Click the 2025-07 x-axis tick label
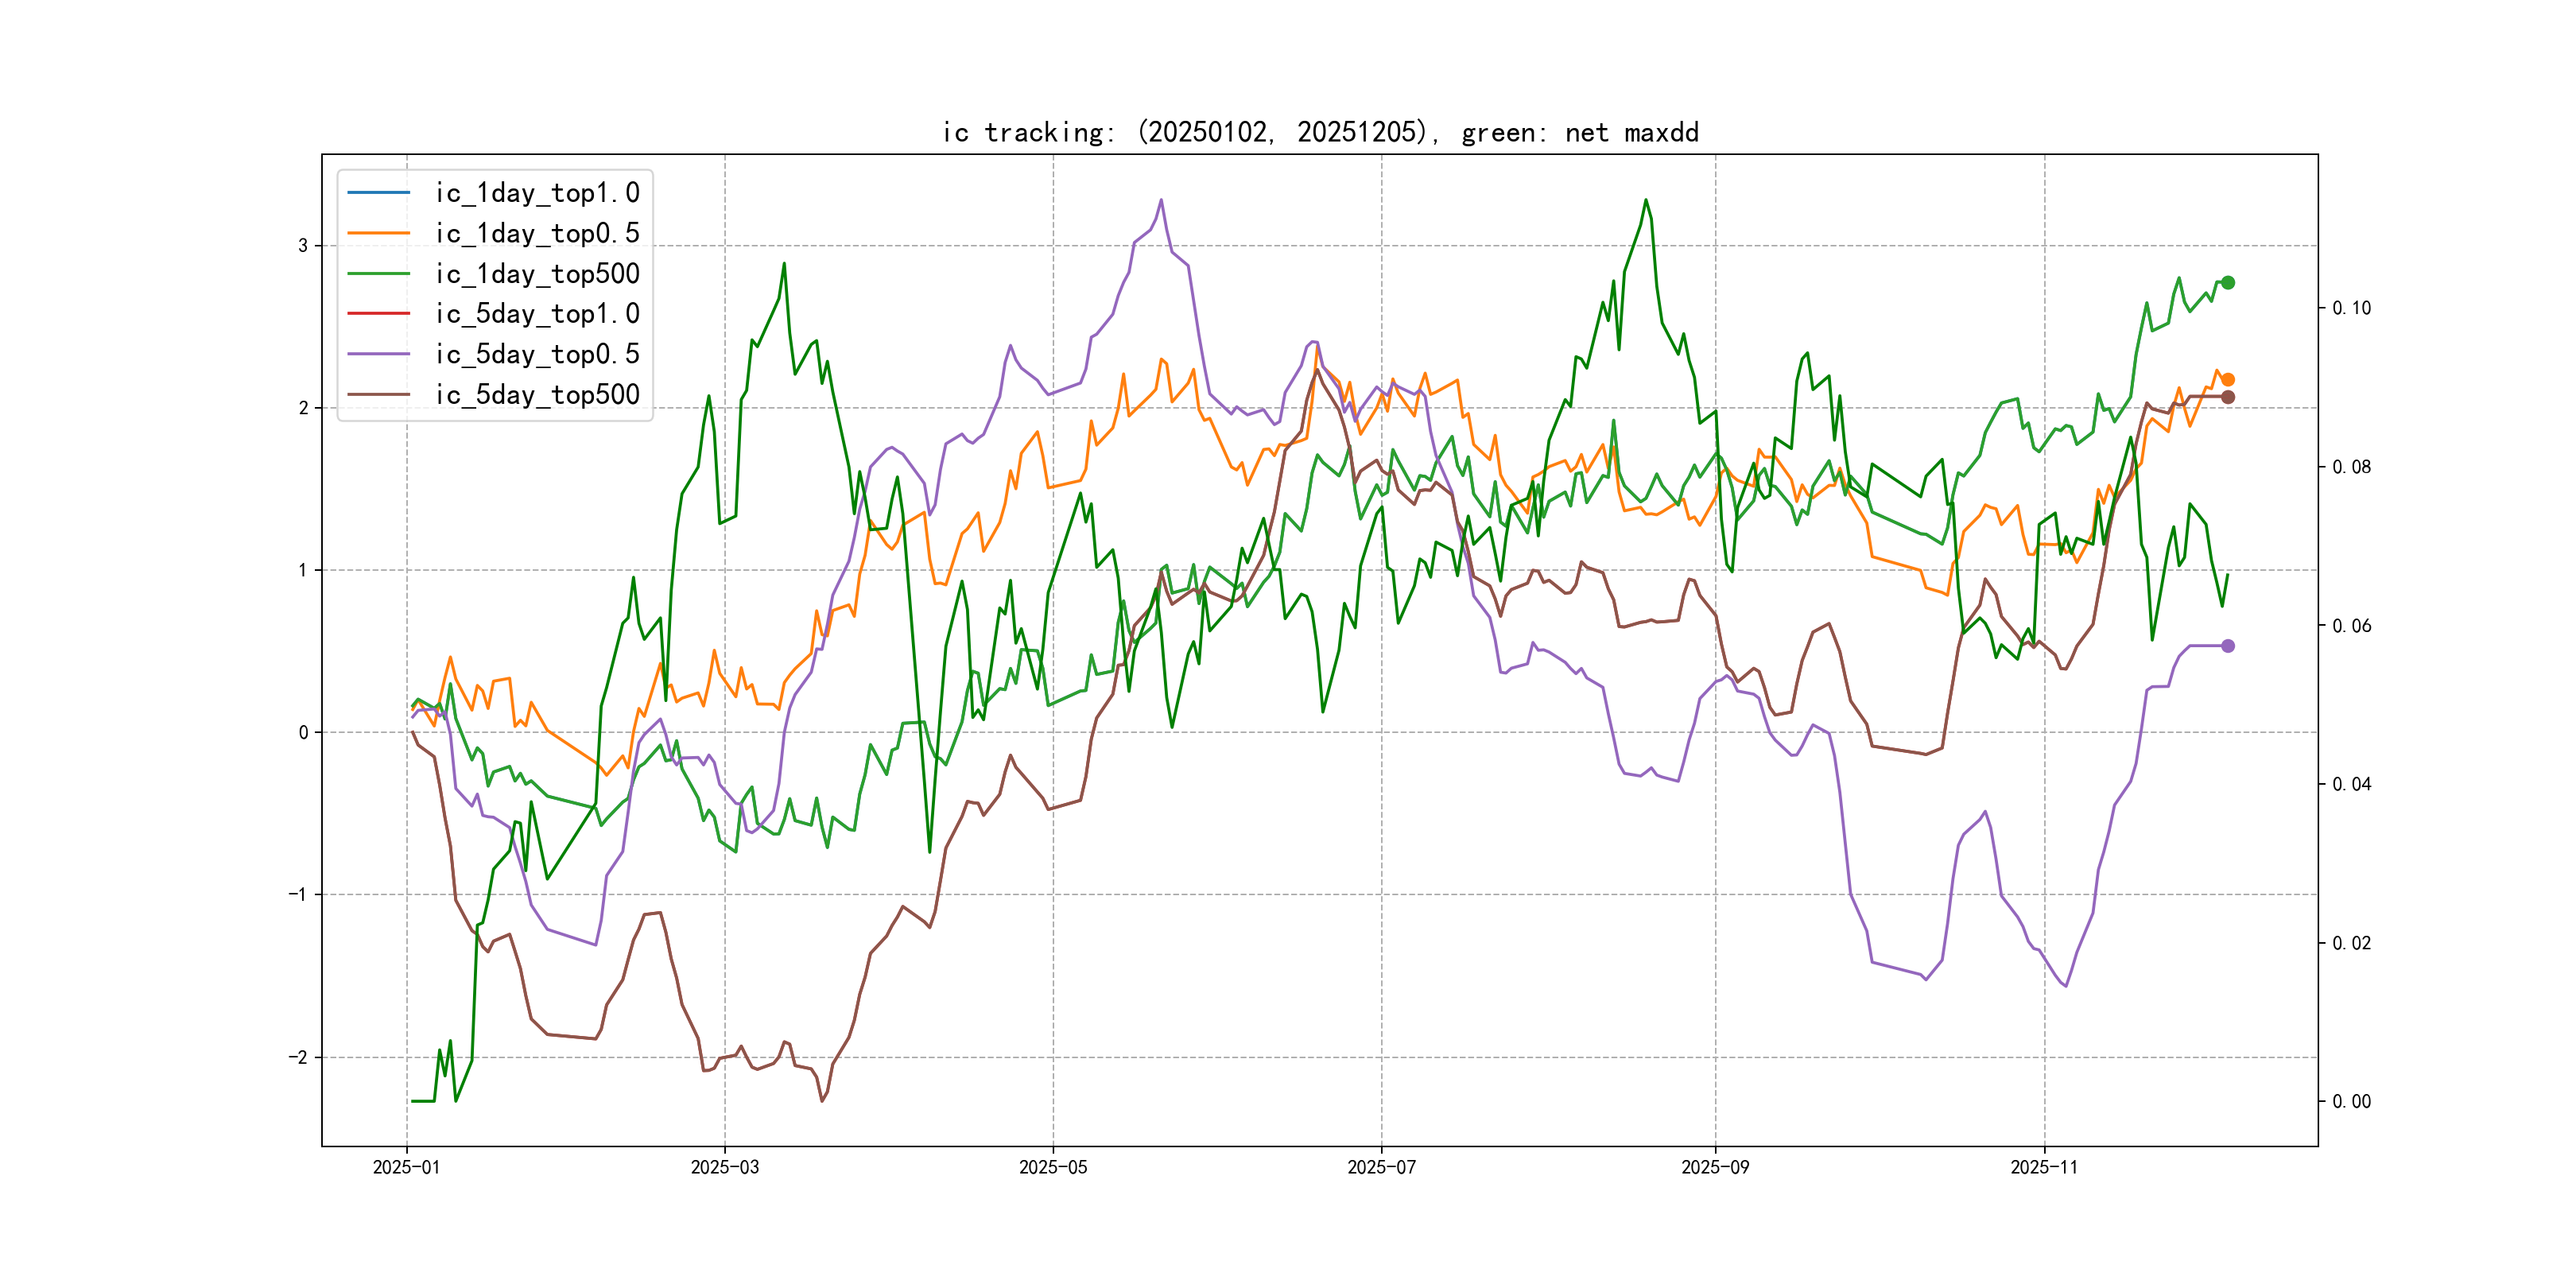The height and width of the screenshot is (1288, 2576). click(x=1381, y=1167)
